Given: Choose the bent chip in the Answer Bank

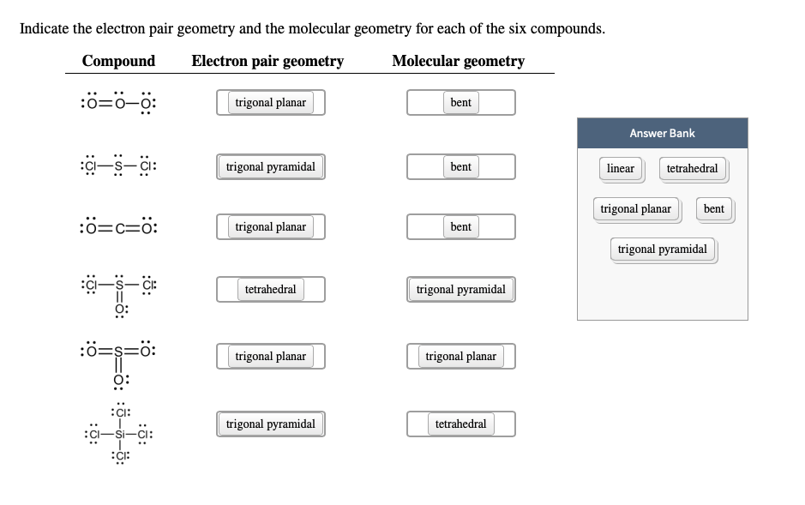Looking at the screenshot, I should click(x=714, y=209).
